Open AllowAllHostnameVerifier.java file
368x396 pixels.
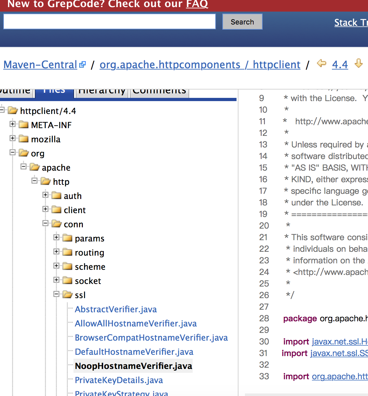pos(136,324)
